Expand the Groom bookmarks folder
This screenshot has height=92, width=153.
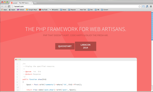click(105, 10)
